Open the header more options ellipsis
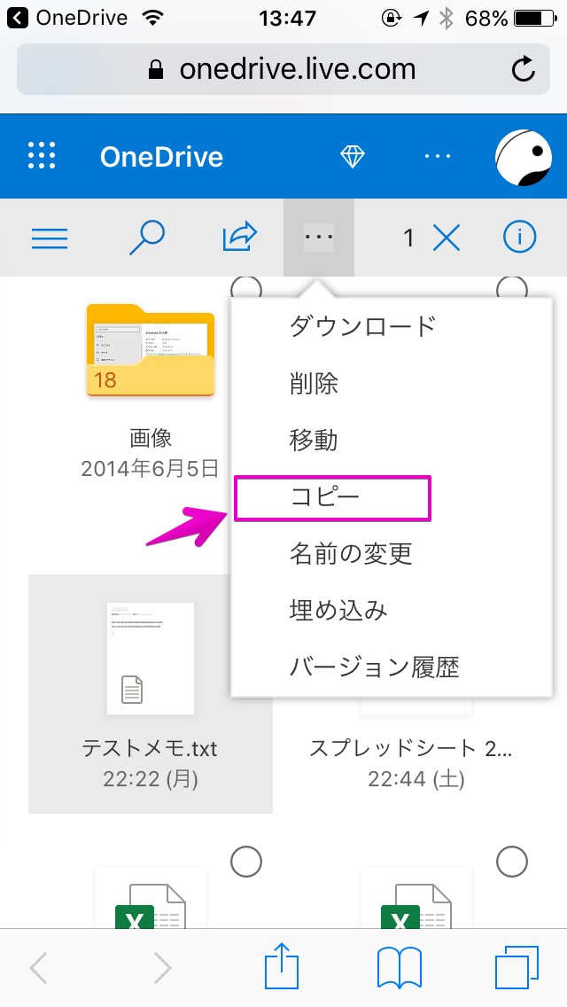The image size is (567, 1007). point(438,156)
